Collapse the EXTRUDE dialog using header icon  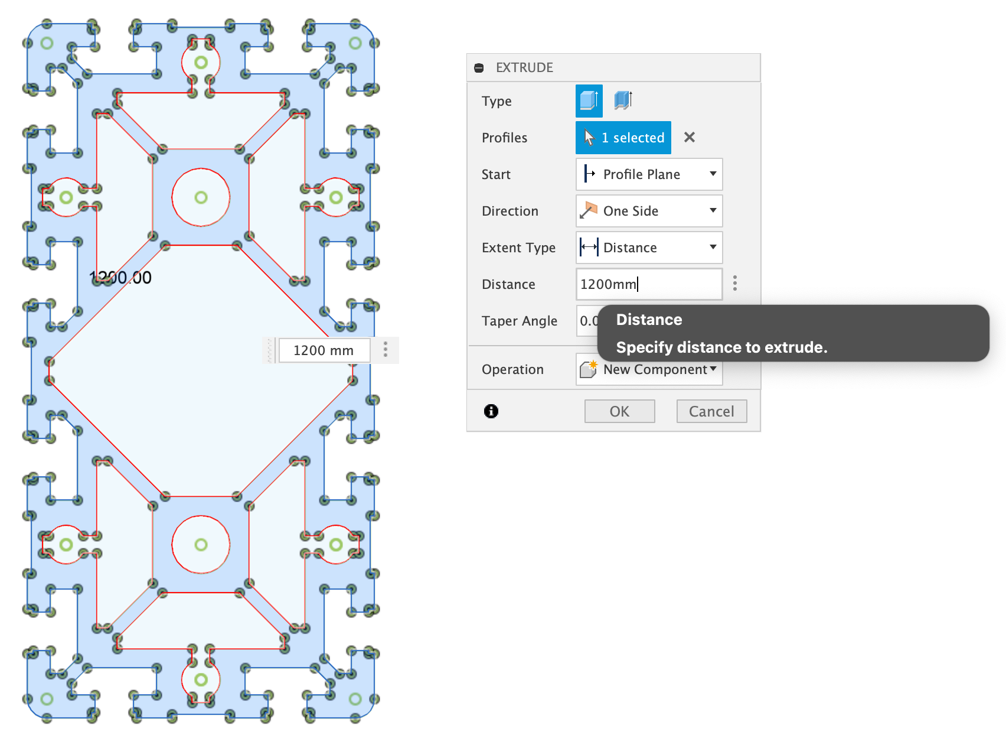point(479,68)
